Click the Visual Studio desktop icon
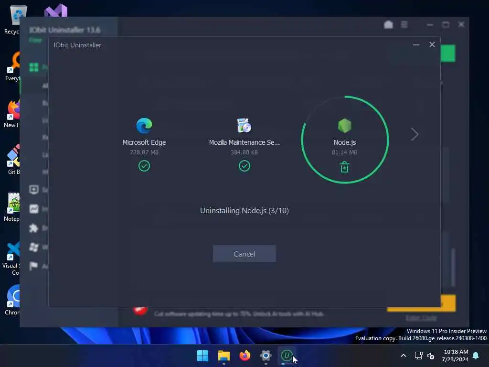The width and height of the screenshot is (489, 367). pyautogui.click(x=56, y=11)
